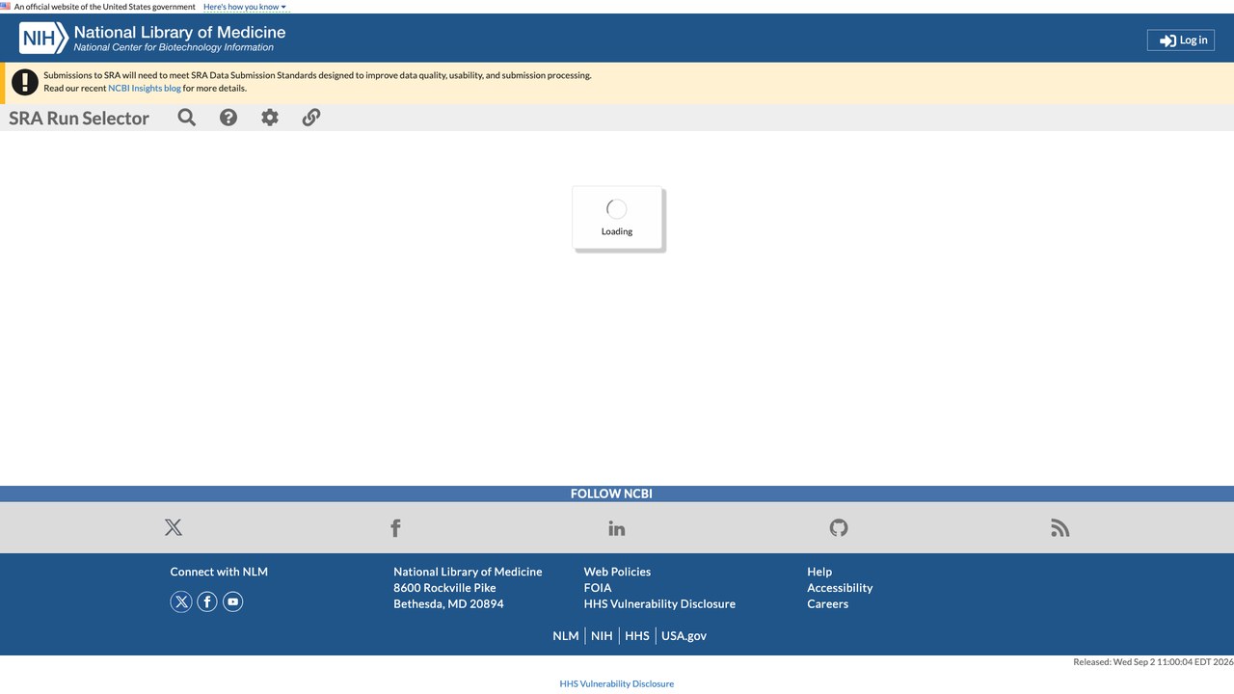Screen dimensions: 1234x694
Task: Open the NCBI Insights blog link
Action: pos(145,88)
